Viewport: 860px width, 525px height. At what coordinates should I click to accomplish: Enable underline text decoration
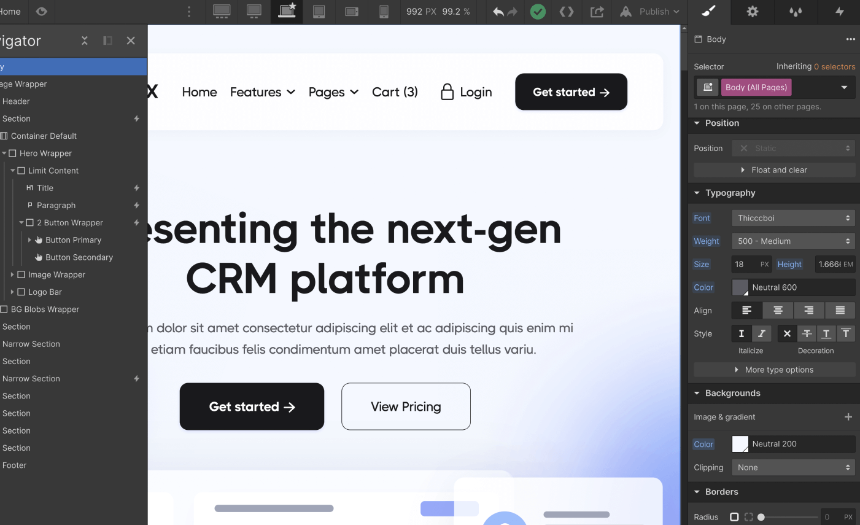point(826,333)
